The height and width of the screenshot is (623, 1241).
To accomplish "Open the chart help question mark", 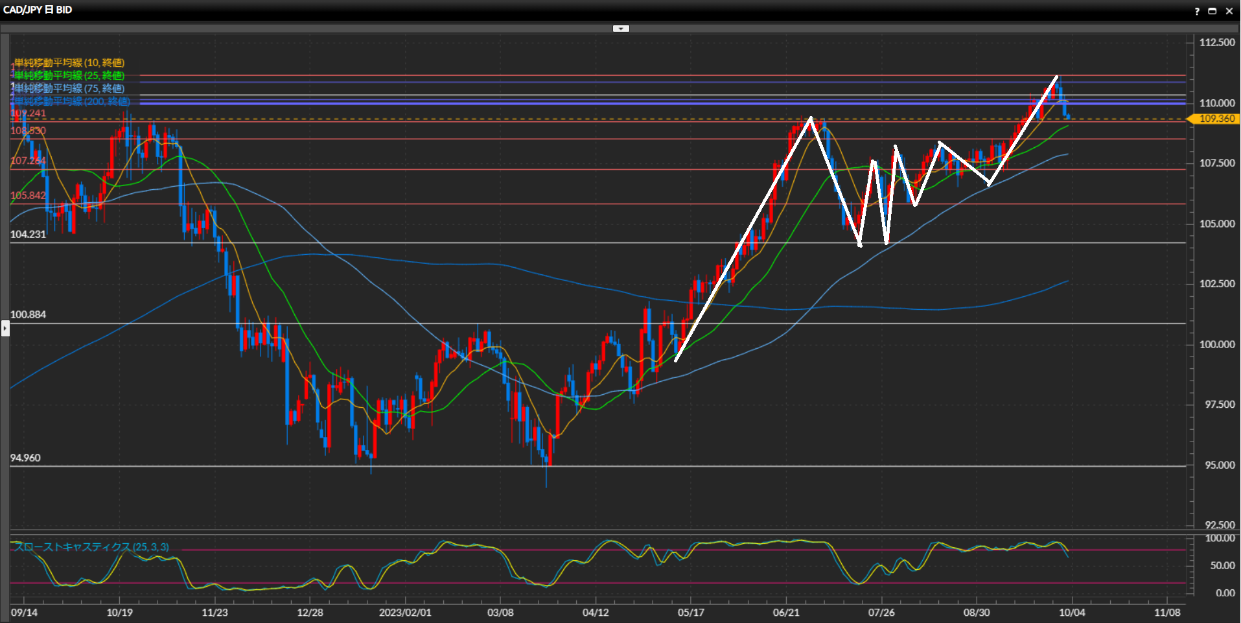I will 1197,11.
